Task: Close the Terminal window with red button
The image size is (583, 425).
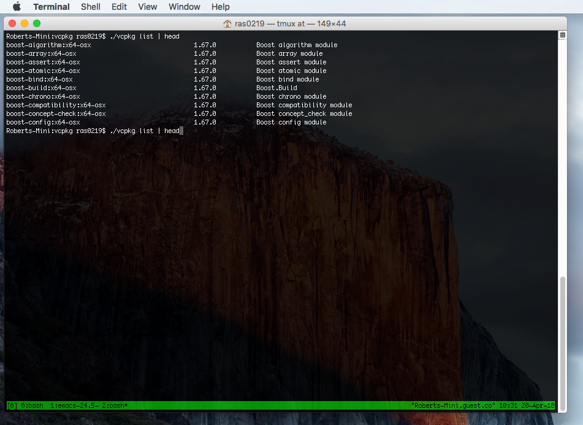Action: click(12, 23)
